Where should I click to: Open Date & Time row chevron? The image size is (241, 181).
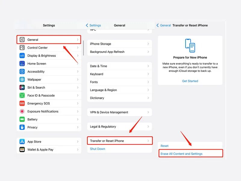148,66
